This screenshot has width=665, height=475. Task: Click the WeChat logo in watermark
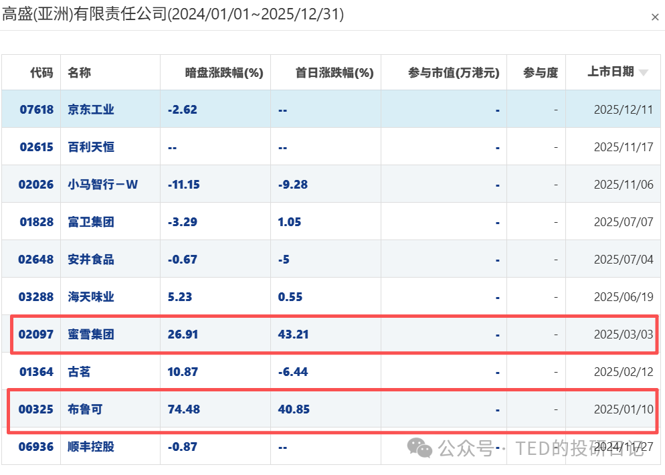click(x=421, y=448)
